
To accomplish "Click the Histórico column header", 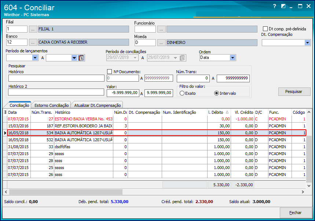I will click(84, 112).
